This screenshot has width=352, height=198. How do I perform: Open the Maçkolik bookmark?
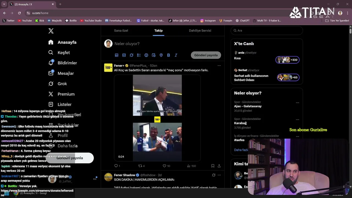point(54,21)
